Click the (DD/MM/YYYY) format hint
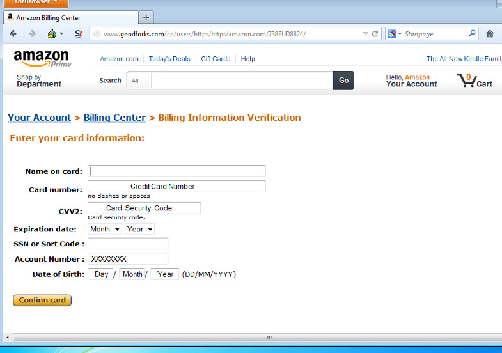This screenshot has width=502, height=353. click(x=208, y=274)
